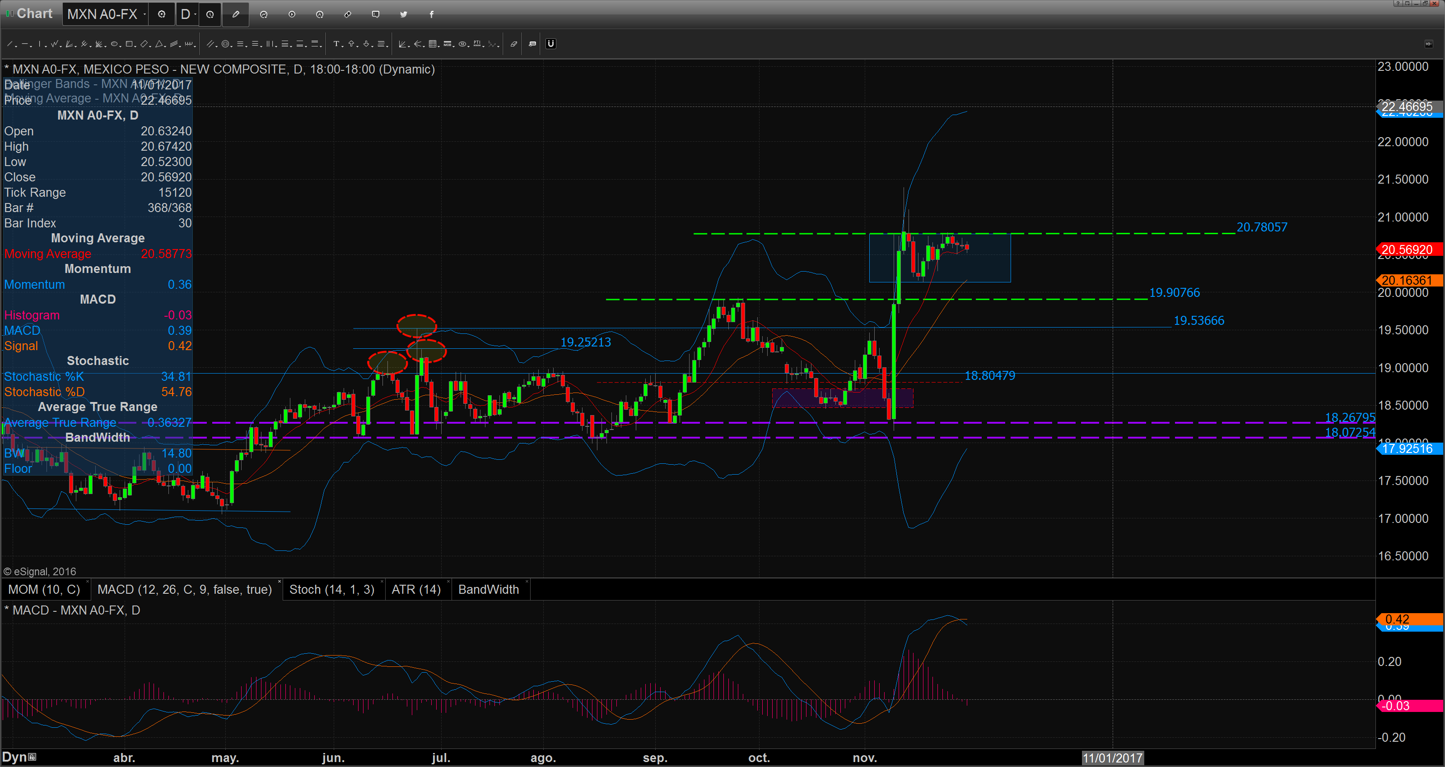Open the studies chart-line dropdown
This screenshot has height=767, width=1445.
(264, 14)
